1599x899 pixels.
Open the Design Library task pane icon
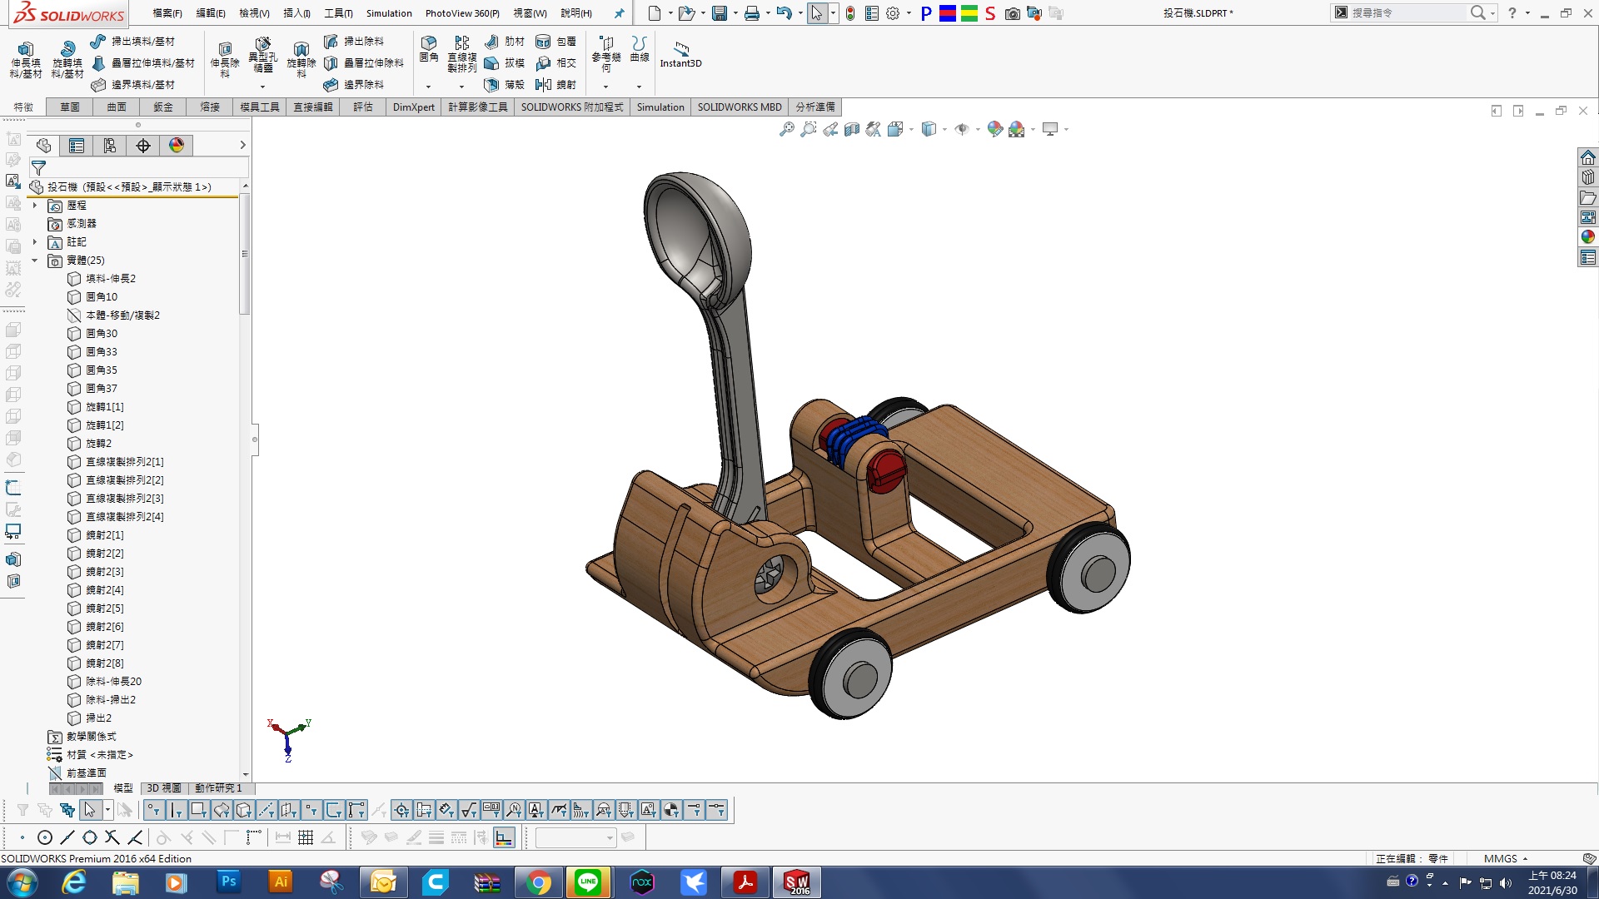click(1588, 177)
